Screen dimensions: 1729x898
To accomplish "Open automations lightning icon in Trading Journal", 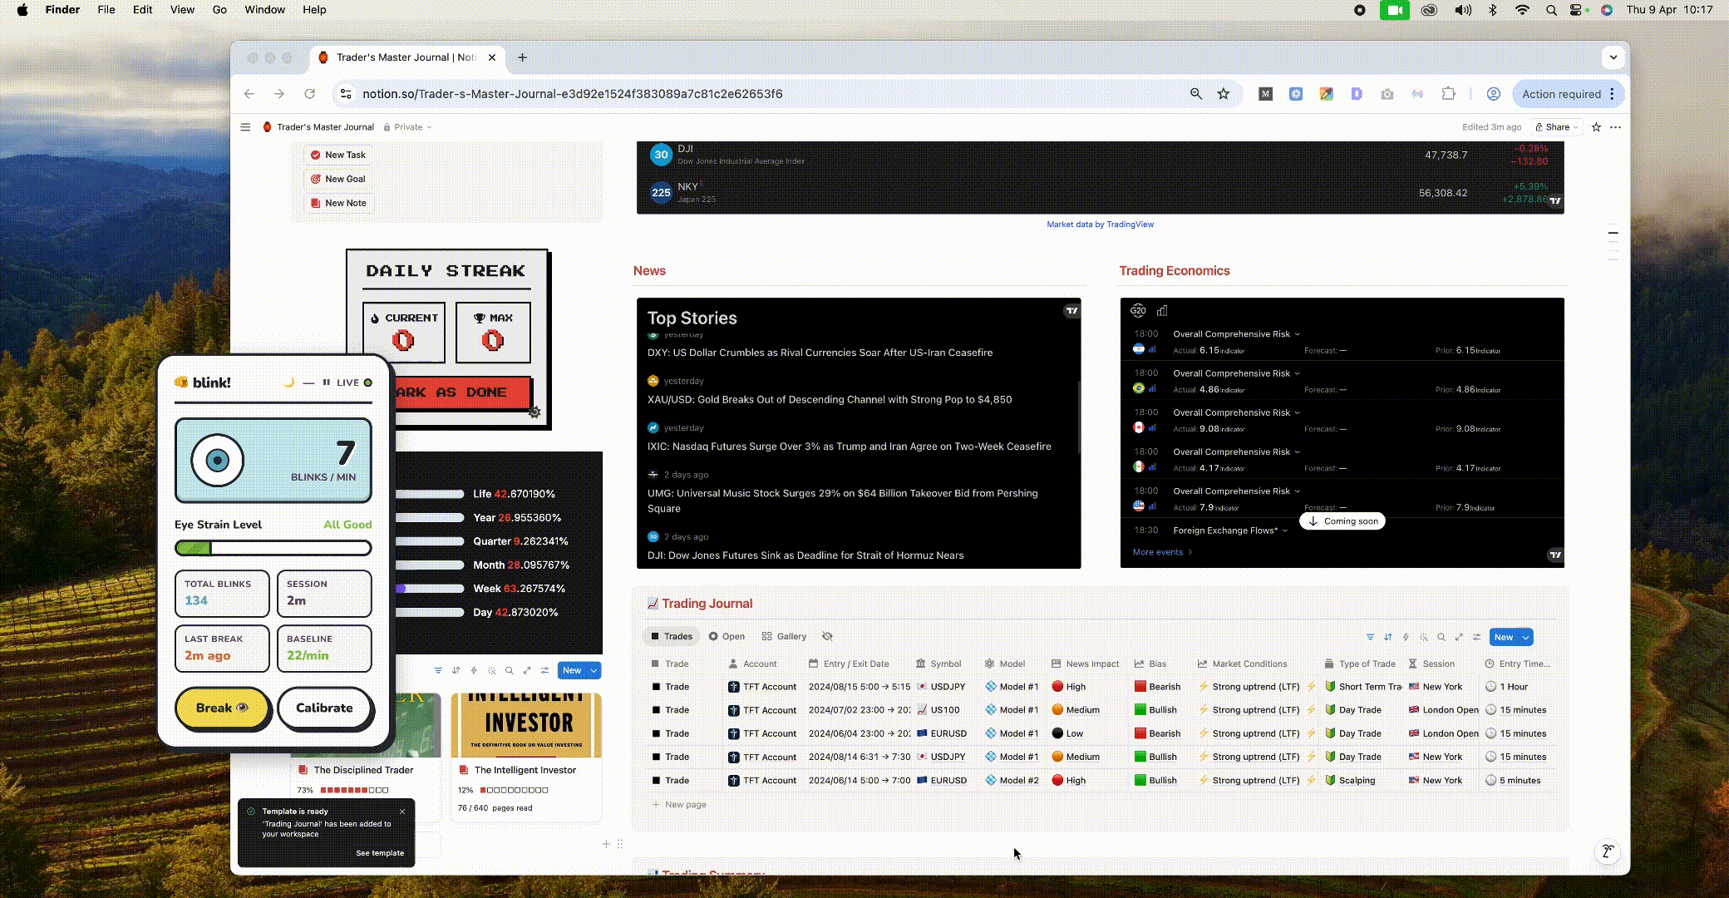I will point(1406,637).
